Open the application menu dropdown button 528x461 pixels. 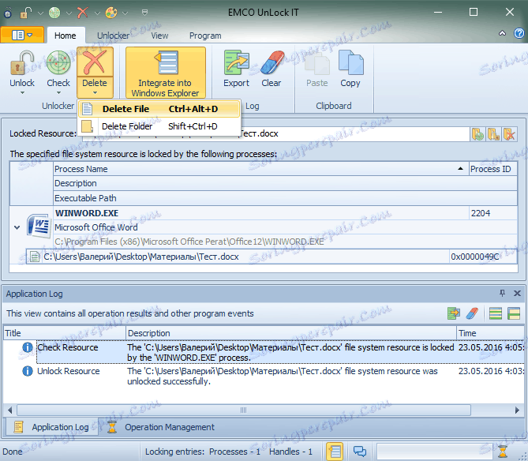(x=22, y=36)
